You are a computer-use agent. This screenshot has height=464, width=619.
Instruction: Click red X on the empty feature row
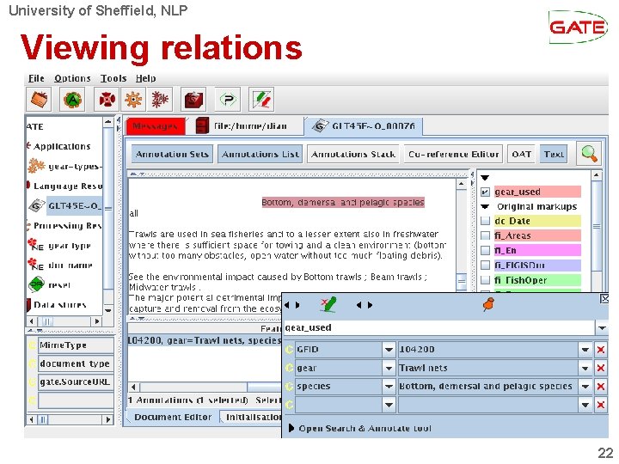click(600, 405)
